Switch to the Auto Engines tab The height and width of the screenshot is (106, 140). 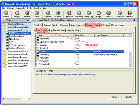[77, 25]
